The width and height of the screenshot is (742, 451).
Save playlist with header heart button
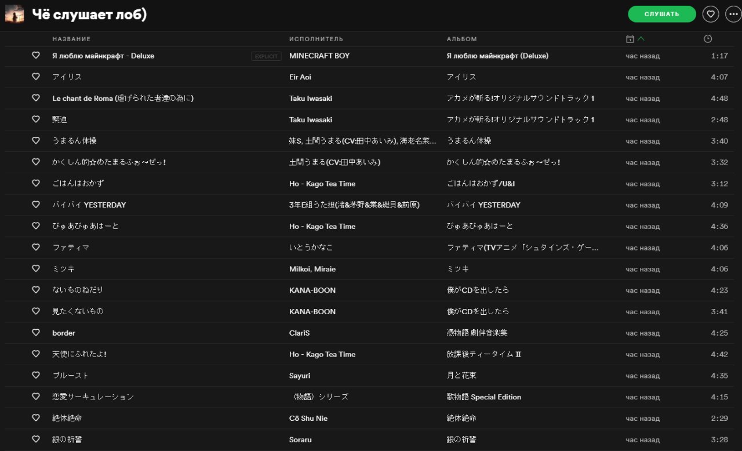click(711, 14)
